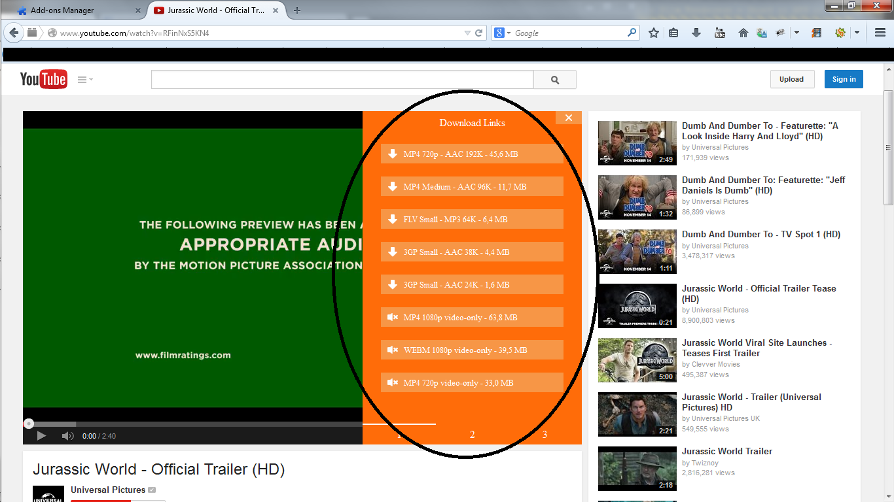The image size is (894, 502).
Task: Bookmark this page with the star icon
Action: pyautogui.click(x=654, y=33)
